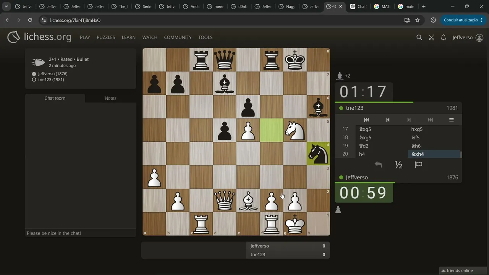This screenshot has height=275, width=489.
Task: Select the white rook on c1
Action: pos(201,224)
